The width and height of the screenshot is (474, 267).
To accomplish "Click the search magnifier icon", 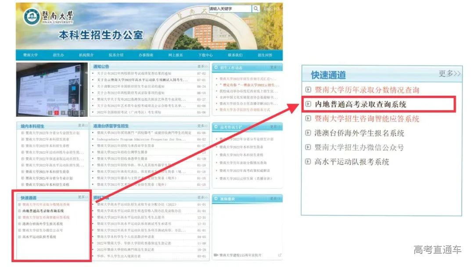I will [x=256, y=8].
